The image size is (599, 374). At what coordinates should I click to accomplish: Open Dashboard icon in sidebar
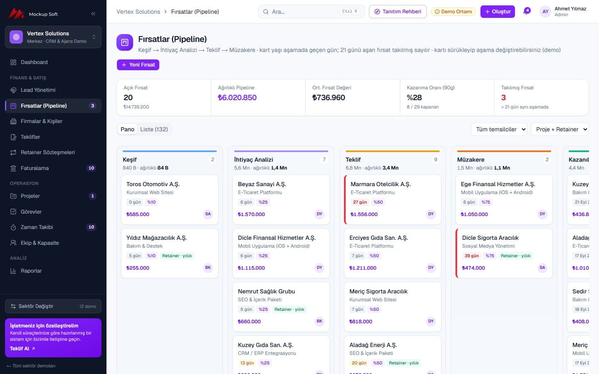[x=13, y=62]
